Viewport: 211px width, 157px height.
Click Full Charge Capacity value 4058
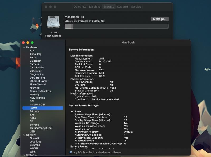coord(113,88)
